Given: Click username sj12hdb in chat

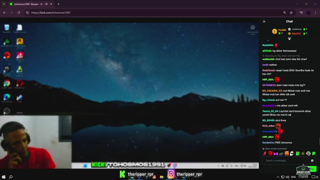Looking at the screenshot, I should click(x=267, y=51).
